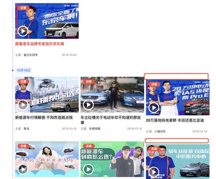Click 回看 badge on the thumbnail with two men in blue shirts
The image size is (216, 179).
[x=154, y=149]
